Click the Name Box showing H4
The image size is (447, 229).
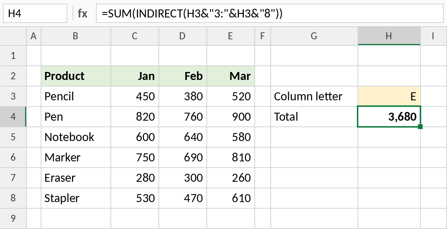click(x=35, y=13)
